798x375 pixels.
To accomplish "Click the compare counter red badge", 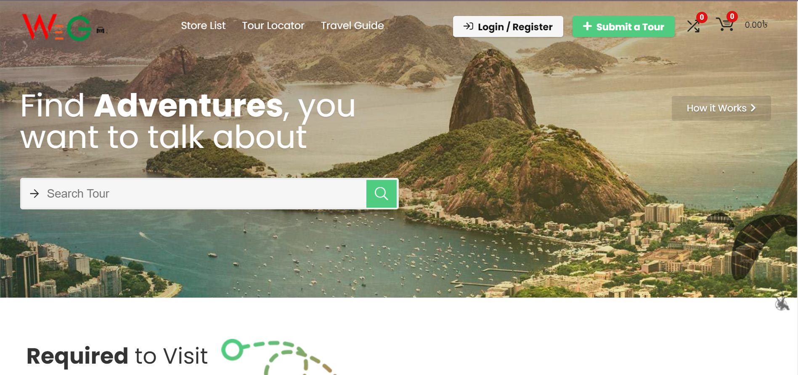I will [702, 17].
